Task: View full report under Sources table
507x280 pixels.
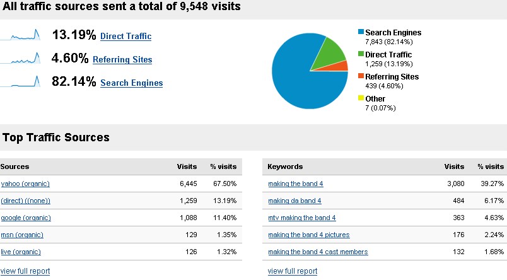Action: point(25,271)
